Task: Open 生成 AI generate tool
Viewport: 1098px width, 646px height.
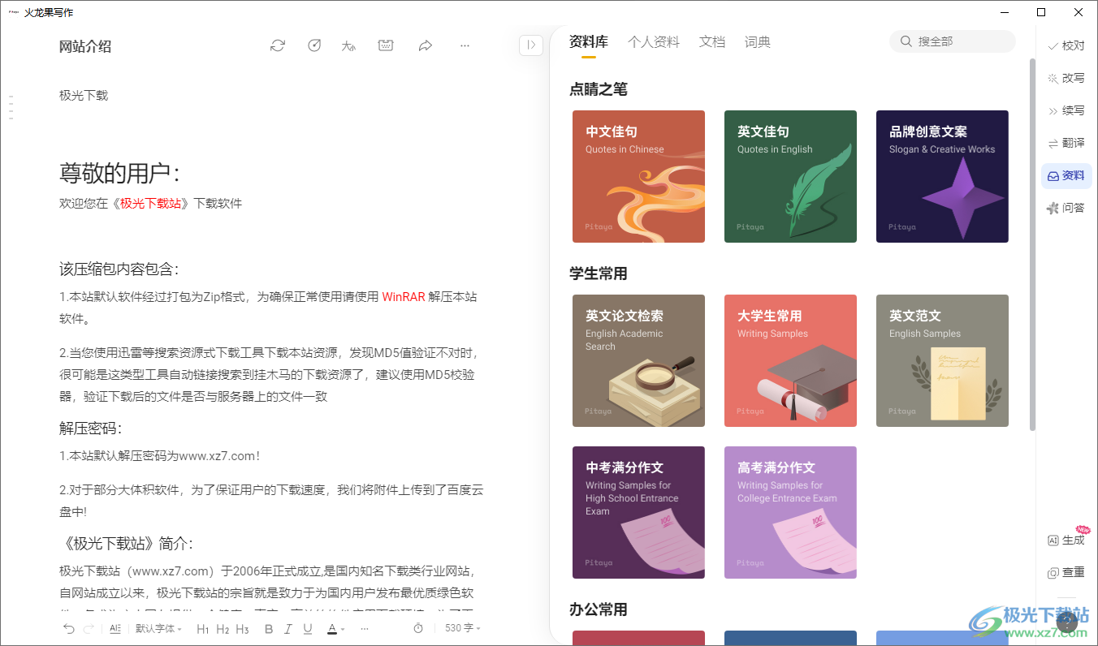Action: click(1066, 540)
